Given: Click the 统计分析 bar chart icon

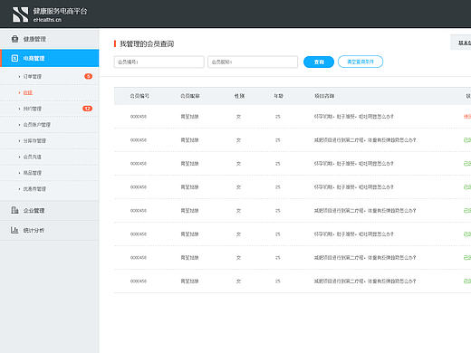Looking at the screenshot, I should pyautogui.click(x=14, y=230).
